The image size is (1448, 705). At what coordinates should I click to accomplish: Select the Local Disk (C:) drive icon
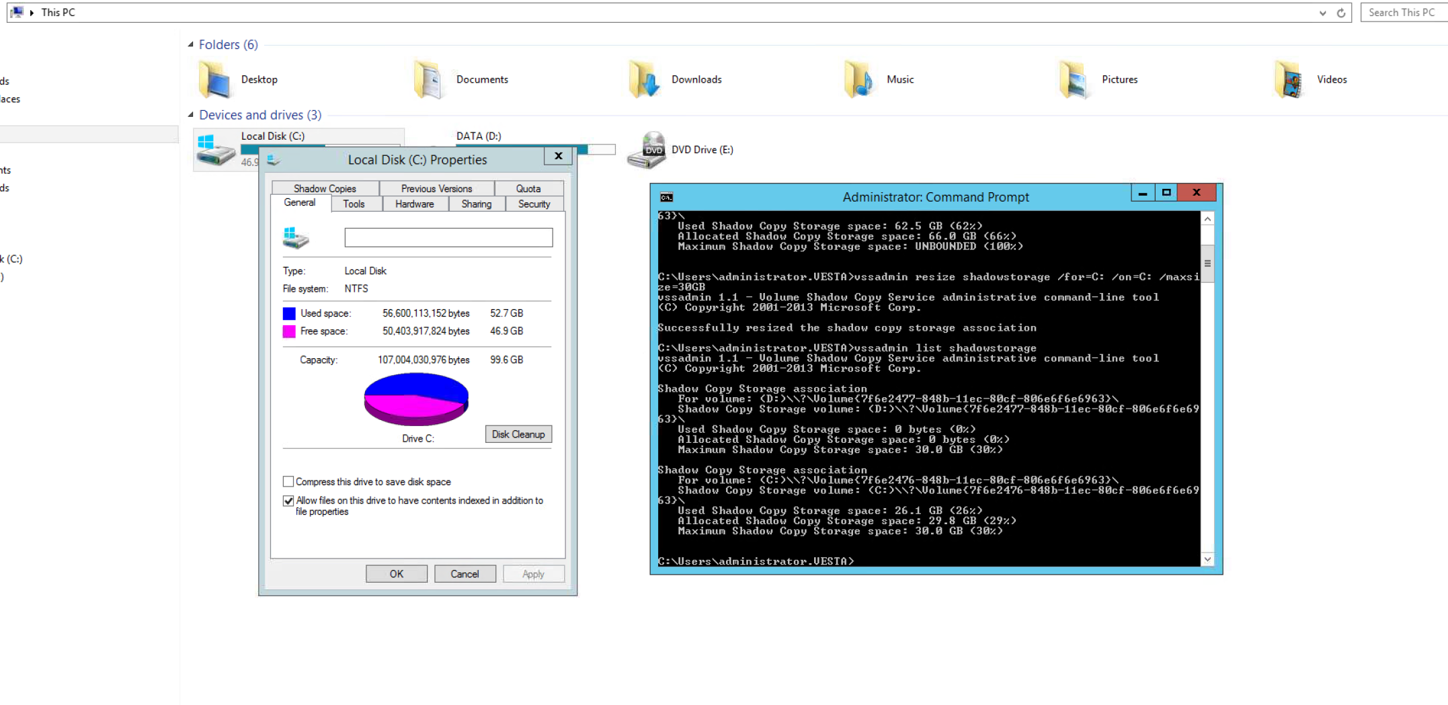(x=215, y=149)
